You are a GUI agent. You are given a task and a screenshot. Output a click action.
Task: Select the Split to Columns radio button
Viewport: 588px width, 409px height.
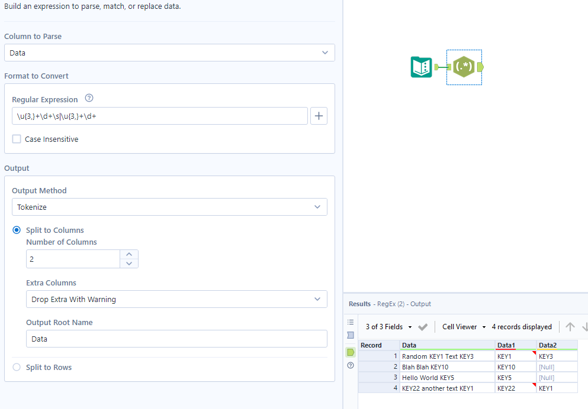click(x=17, y=230)
